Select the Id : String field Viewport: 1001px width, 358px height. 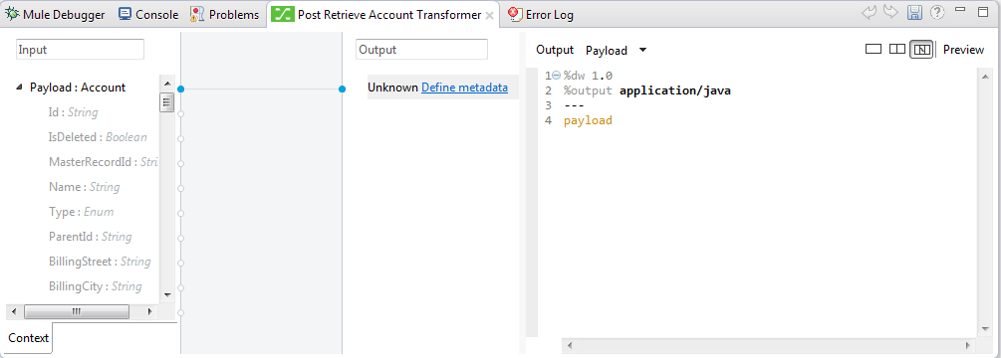(x=73, y=112)
